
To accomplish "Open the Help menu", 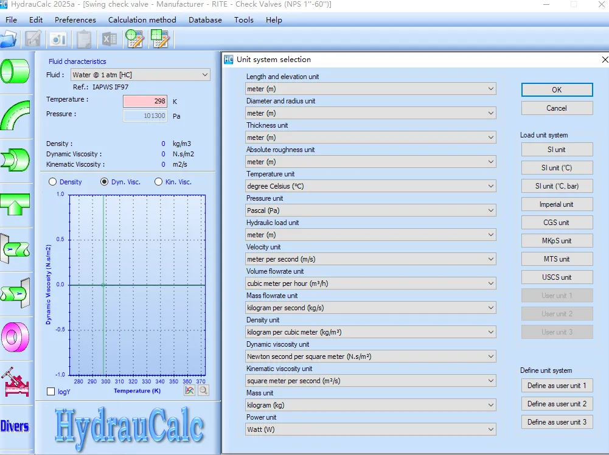I will pyautogui.click(x=274, y=20).
